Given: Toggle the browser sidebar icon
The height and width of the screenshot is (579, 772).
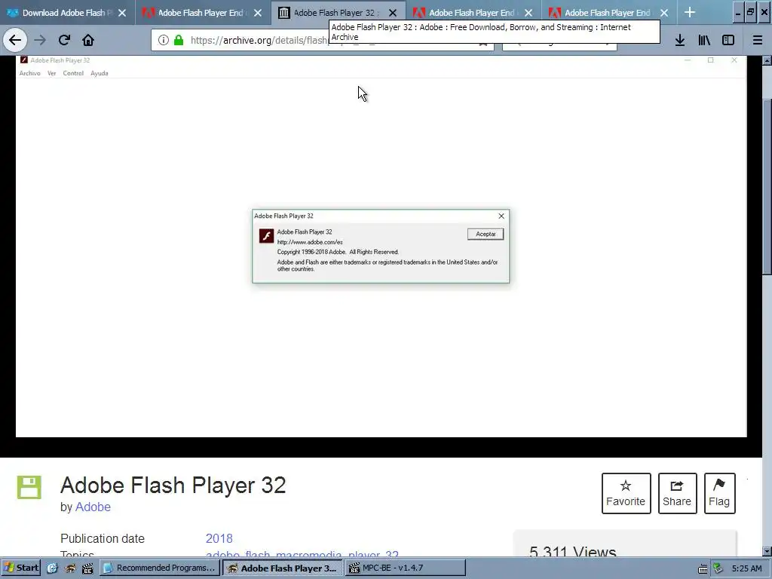Looking at the screenshot, I should (728, 40).
